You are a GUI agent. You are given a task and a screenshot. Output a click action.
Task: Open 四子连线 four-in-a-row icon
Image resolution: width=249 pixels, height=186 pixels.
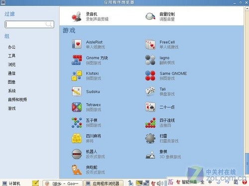150,123
